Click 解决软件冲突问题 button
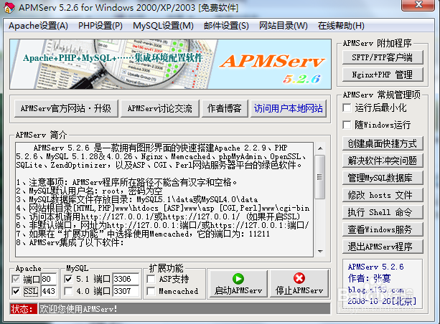The image size is (440, 324). coord(383,161)
